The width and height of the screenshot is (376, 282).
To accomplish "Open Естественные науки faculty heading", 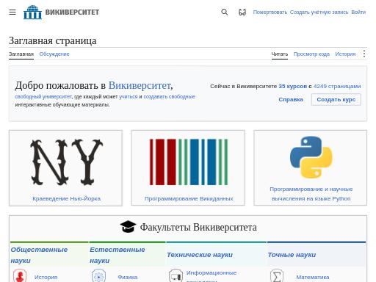I will coord(117,255).
